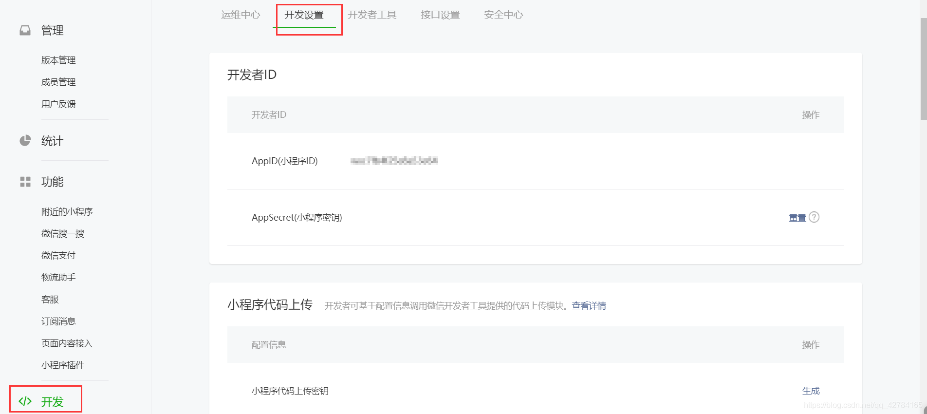This screenshot has height=414, width=927.
Task: Click the page's vertical scrollbar thumb
Action: click(923, 69)
